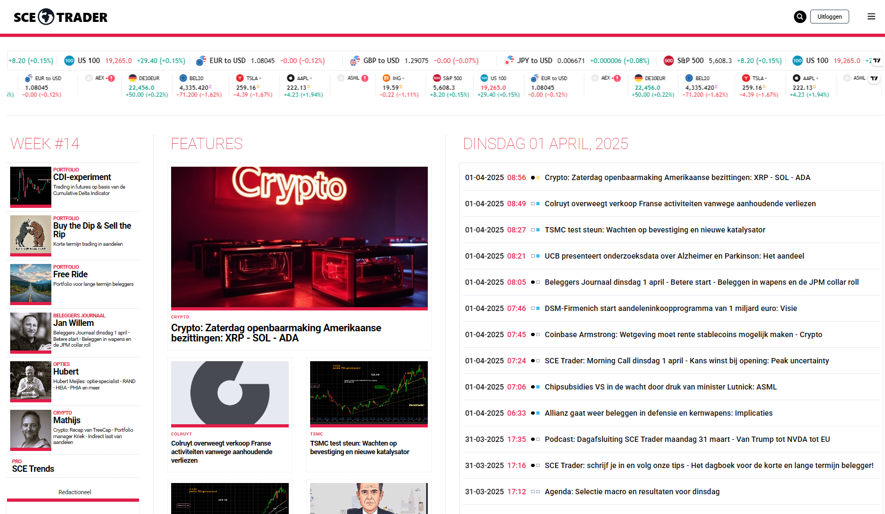Screen dimensions: 885x514
Task: Click the S&P 500 red icon in the top ticker
Action: pyautogui.click(x=668, y=60)
